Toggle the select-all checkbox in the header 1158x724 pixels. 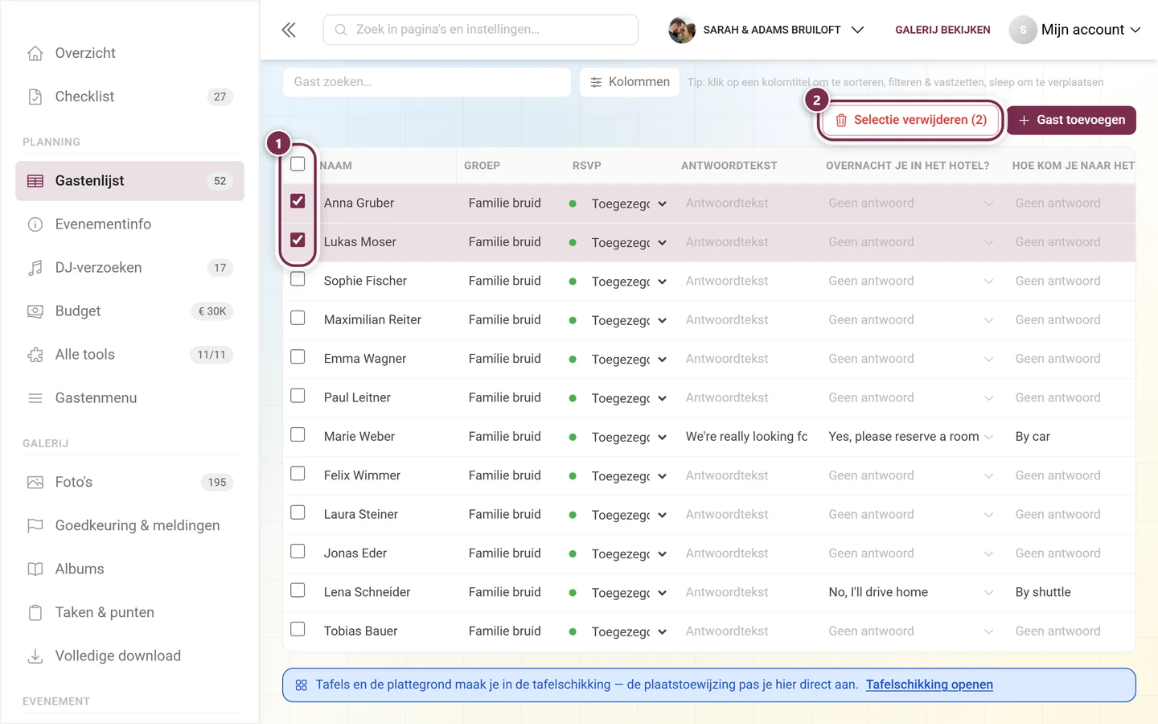pos(298,164)
